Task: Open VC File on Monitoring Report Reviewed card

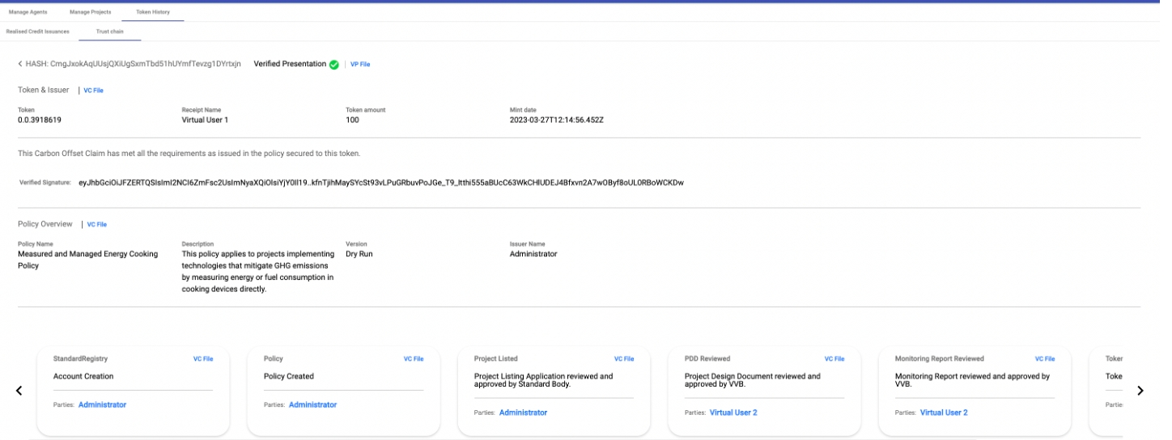Action: point(1045,359)
